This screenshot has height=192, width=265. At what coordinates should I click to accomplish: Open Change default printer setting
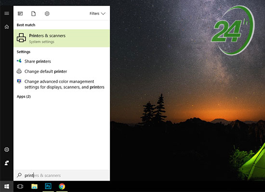[x=62, y=72]
